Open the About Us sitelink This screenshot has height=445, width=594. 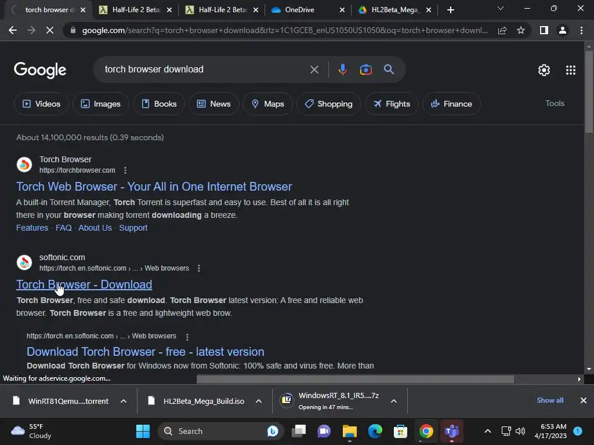pyautogui.click(x=95, y=228)
